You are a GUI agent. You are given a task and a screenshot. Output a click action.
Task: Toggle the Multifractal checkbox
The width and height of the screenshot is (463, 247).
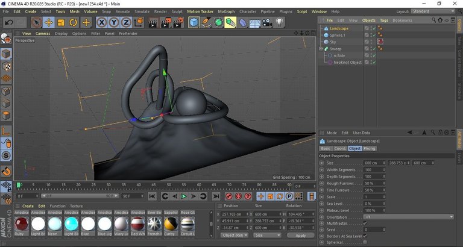(365, 224)
